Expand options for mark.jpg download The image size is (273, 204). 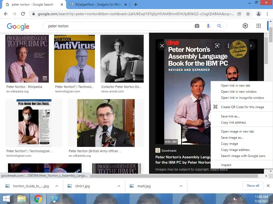[x=181, y=186]
